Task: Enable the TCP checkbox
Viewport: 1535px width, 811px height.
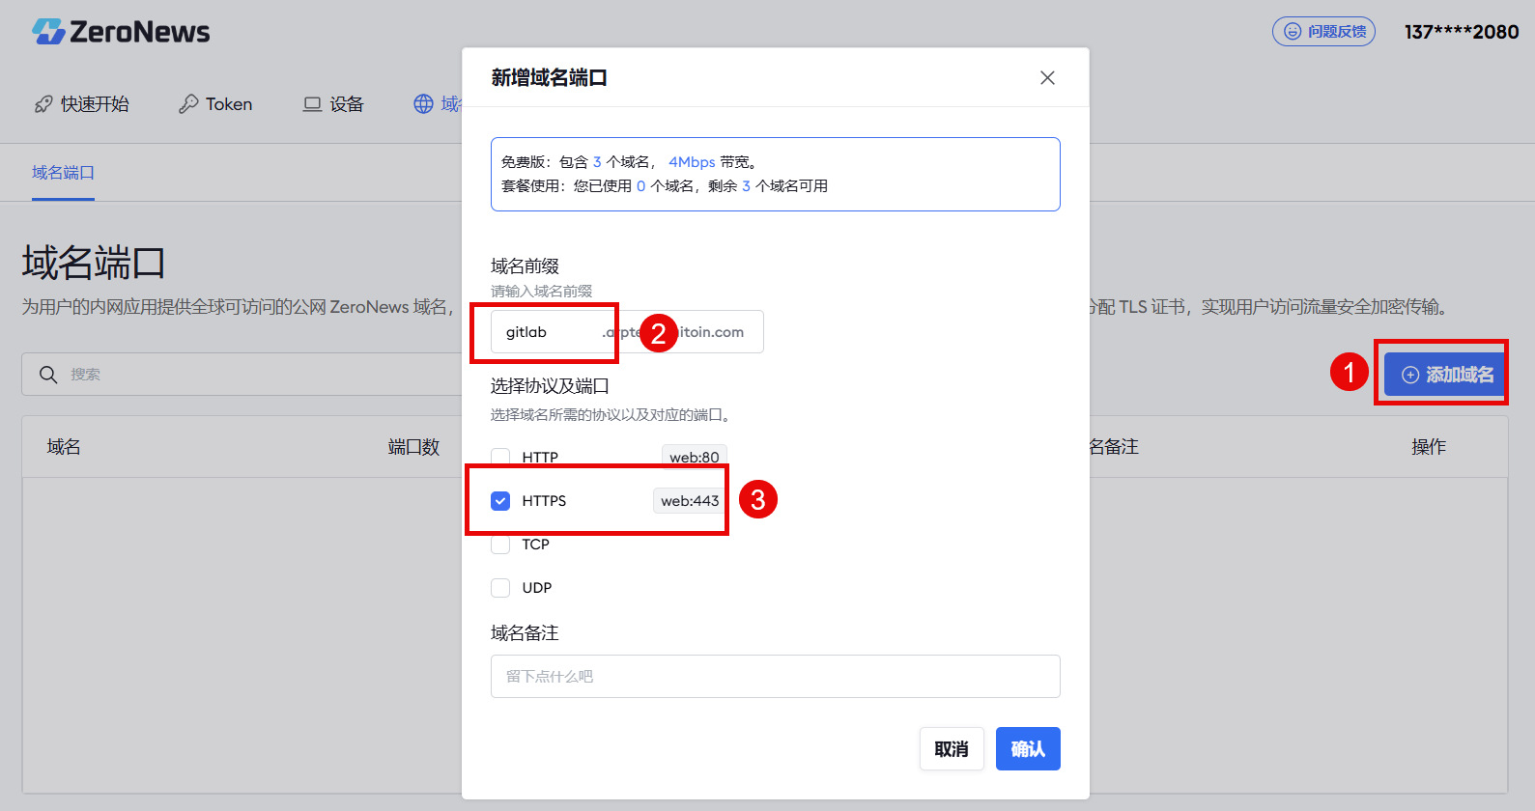Action: point(500,544)
